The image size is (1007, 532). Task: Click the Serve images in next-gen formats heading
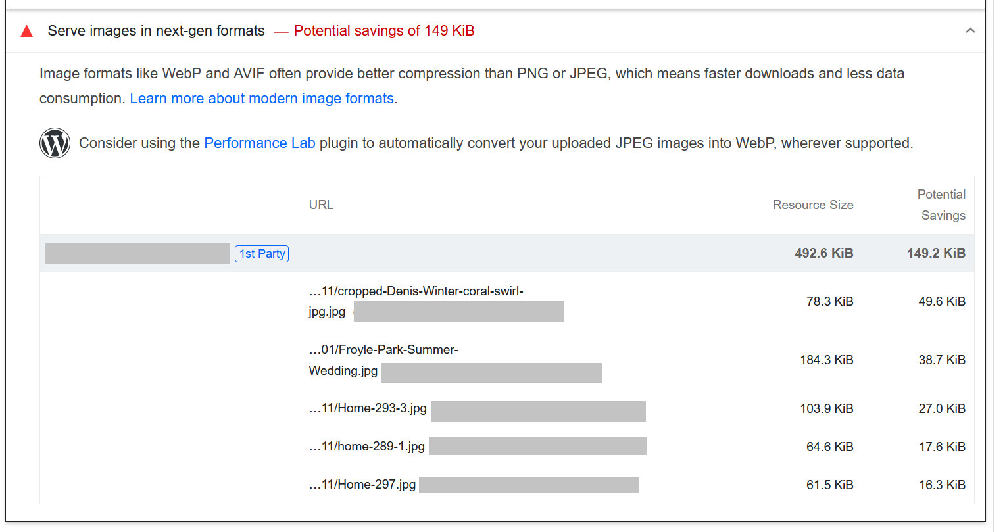(x=155, y=30)
